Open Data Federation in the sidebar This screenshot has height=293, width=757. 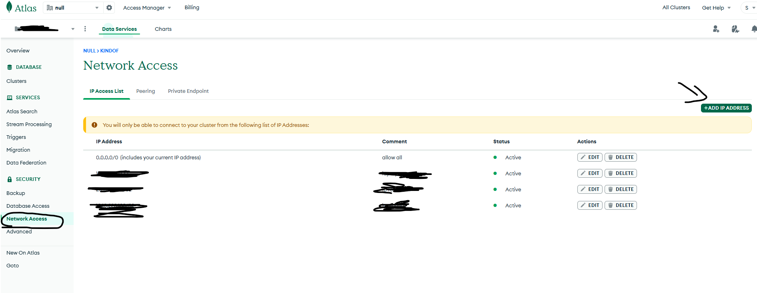(26, 163)
